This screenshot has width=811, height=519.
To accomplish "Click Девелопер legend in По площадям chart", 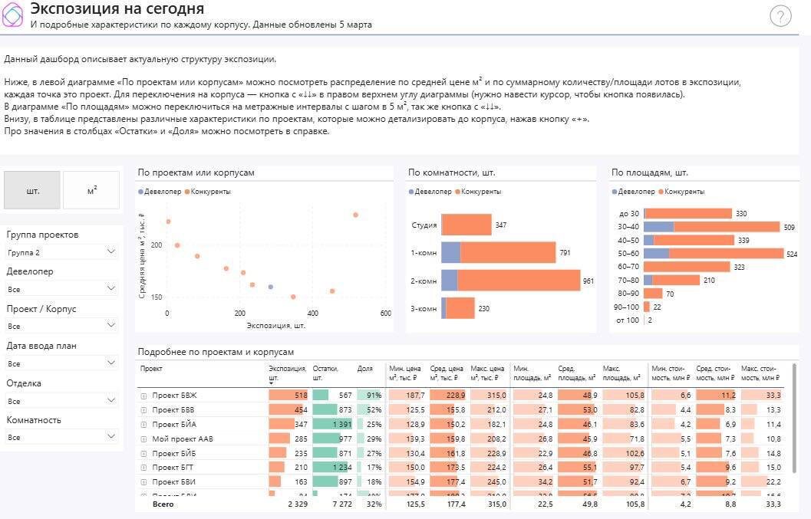I will 633,191.
